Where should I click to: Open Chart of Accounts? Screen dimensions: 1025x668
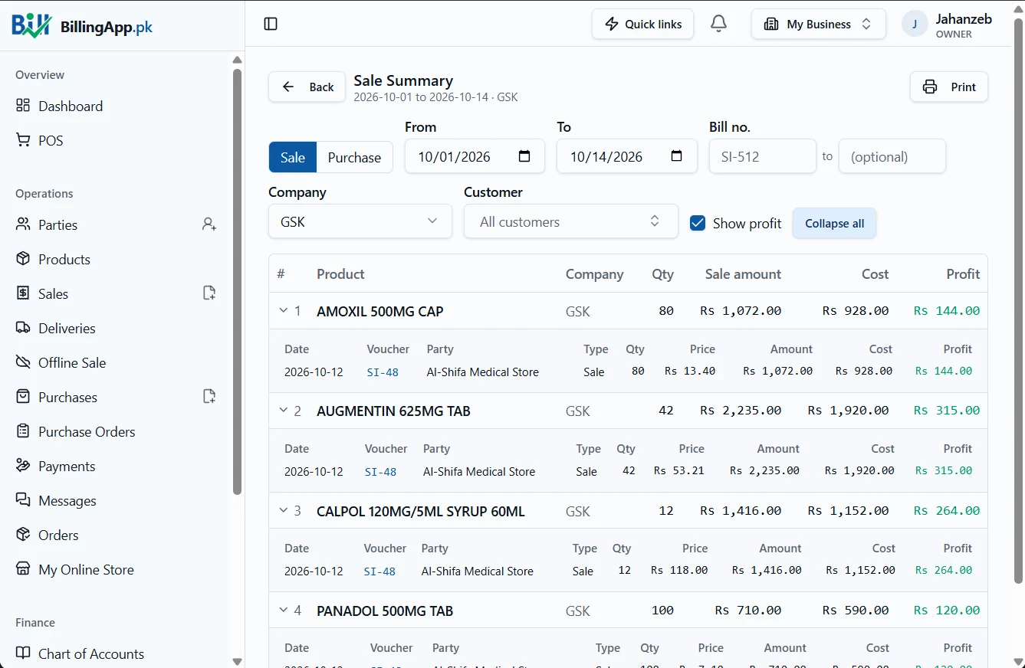point(91,653)
